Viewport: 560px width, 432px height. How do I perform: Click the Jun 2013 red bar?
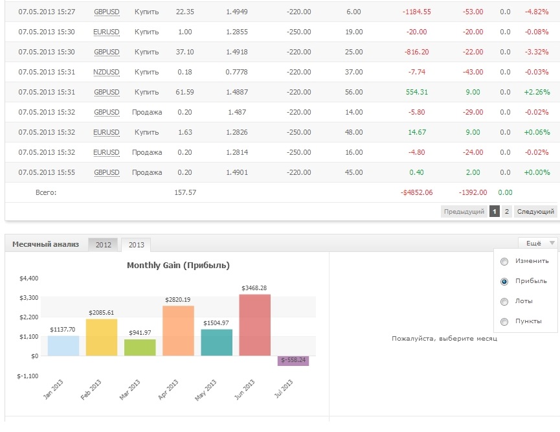tap(254, 324)
